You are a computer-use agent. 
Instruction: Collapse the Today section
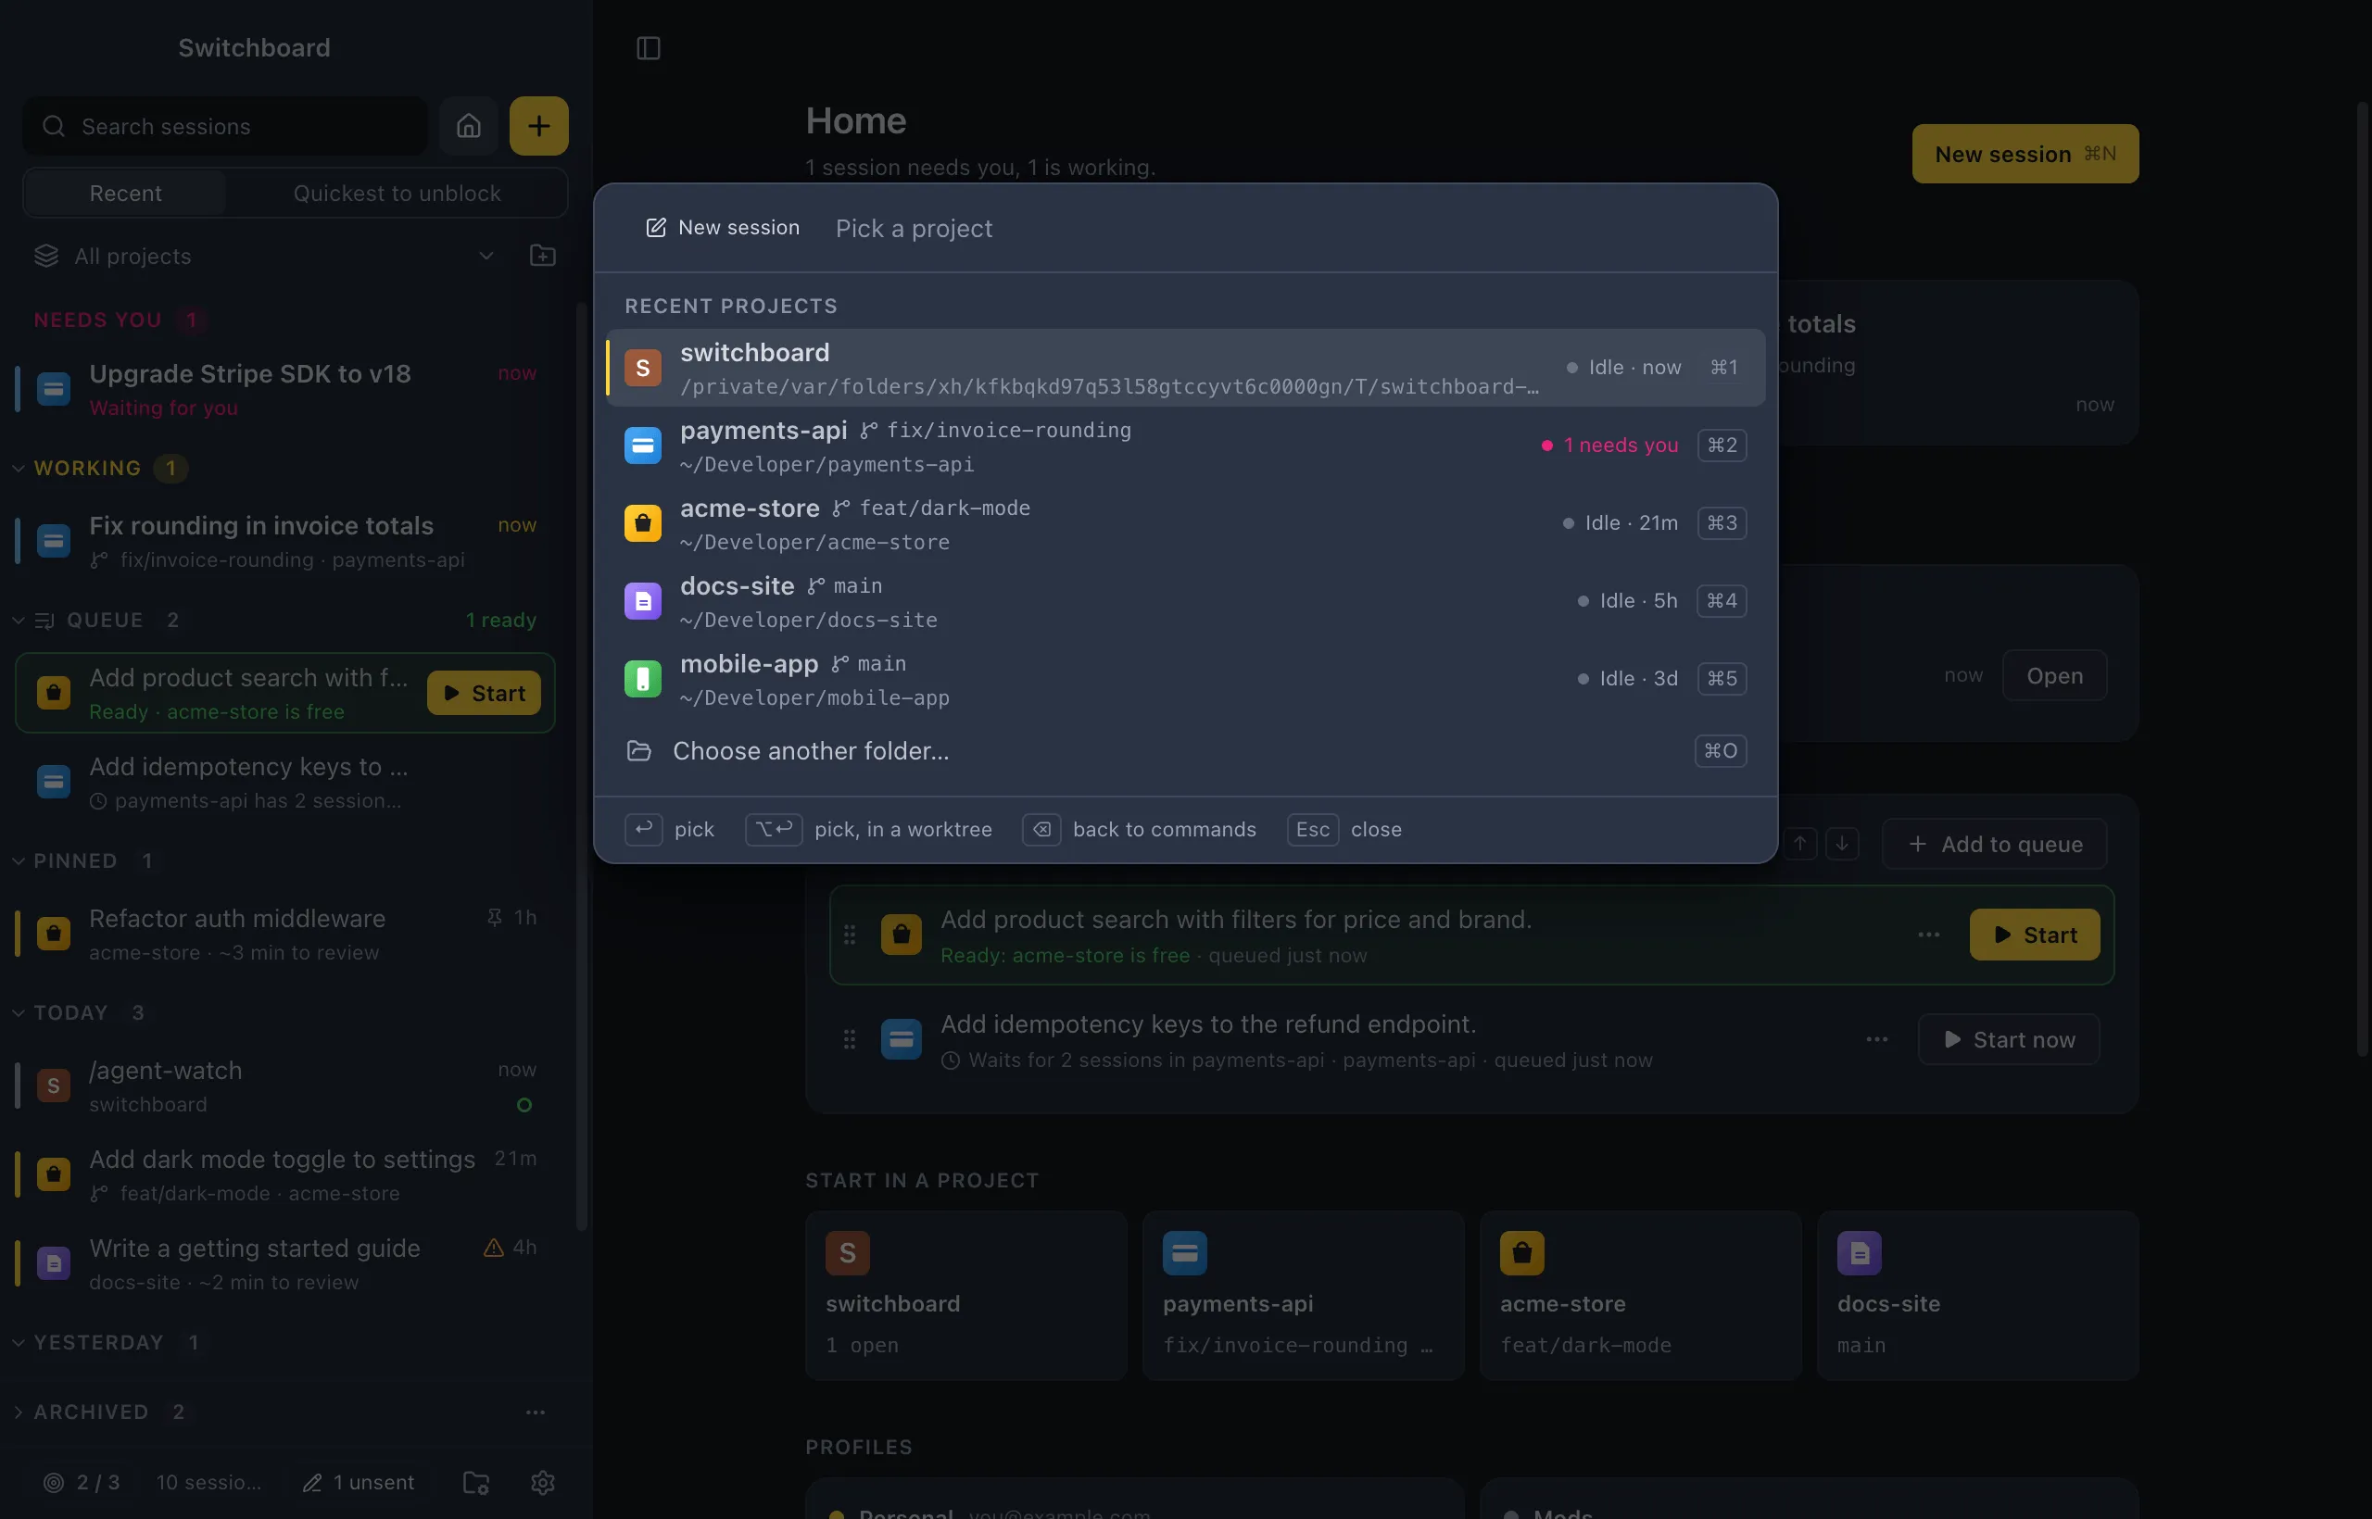[x=18, y=1012]
